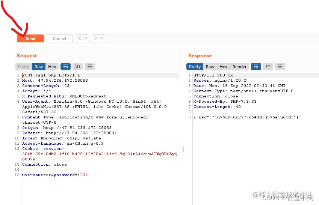Select the Response Hex tab

224,67
